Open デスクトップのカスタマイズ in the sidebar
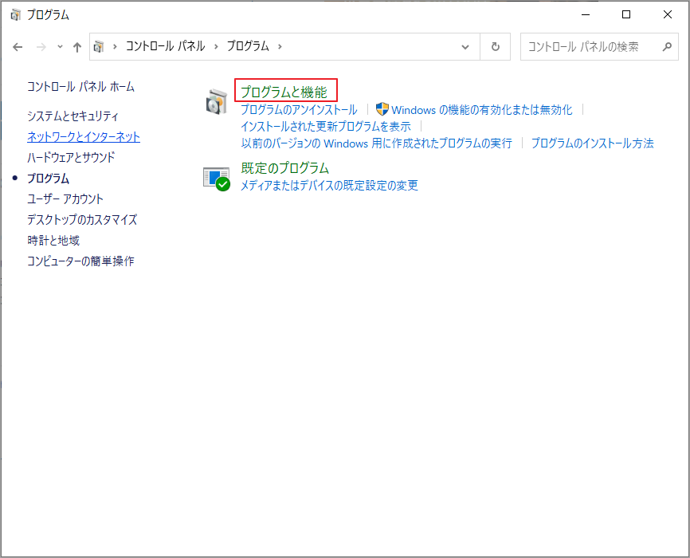 (82, 219)
